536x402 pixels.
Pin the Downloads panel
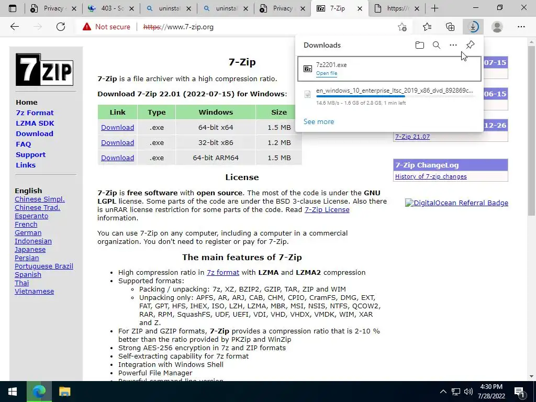[x=470, y=45]
